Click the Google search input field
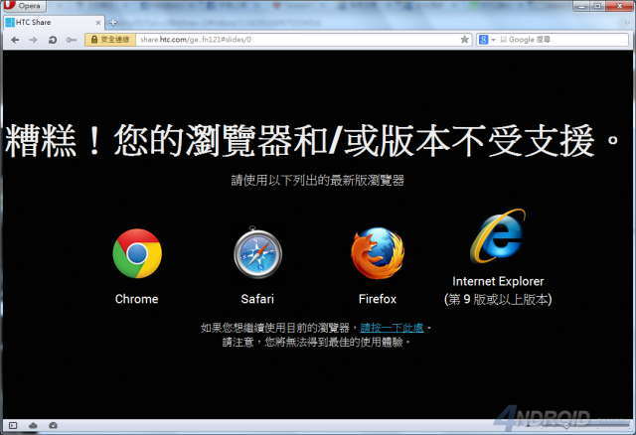Image resolution: width=636 pixels, height=435 pixels. [x=562, y=40]
